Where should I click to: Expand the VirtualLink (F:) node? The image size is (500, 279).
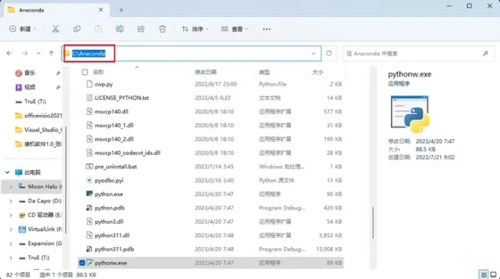click(x=11, y=229)
